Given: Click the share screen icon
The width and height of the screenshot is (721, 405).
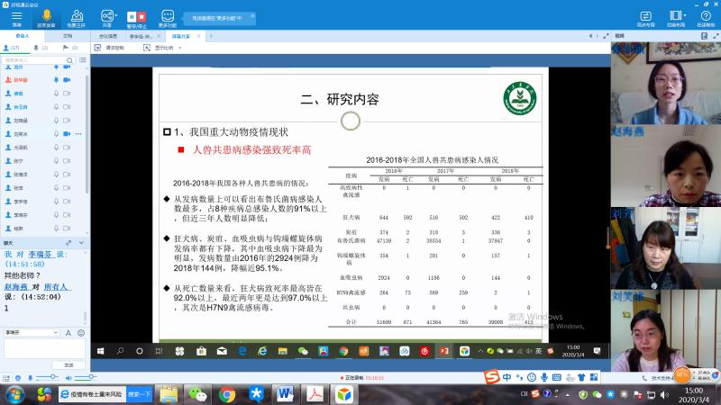Looking at the screenshot, I should tap(108, 16).
